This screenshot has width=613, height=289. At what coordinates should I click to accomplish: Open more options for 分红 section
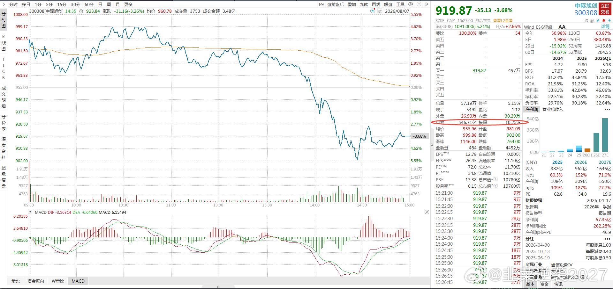pos(607,239)
